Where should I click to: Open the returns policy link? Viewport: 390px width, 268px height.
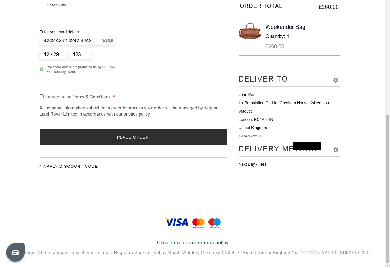pyautogui.click(x=193, y=243)
